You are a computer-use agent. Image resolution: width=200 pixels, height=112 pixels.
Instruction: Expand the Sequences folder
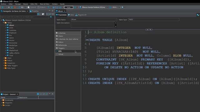3,63
